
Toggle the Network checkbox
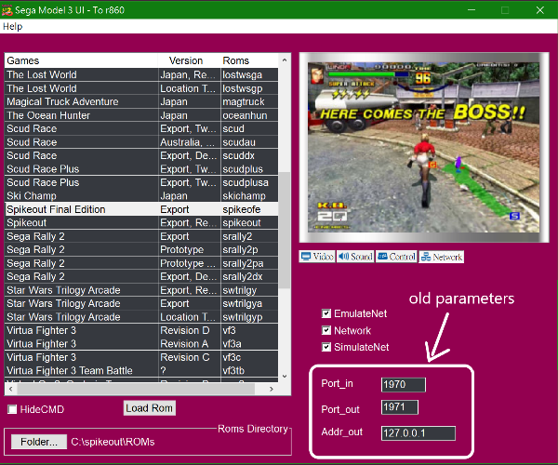pyautogui.click(x=326, y=330)
